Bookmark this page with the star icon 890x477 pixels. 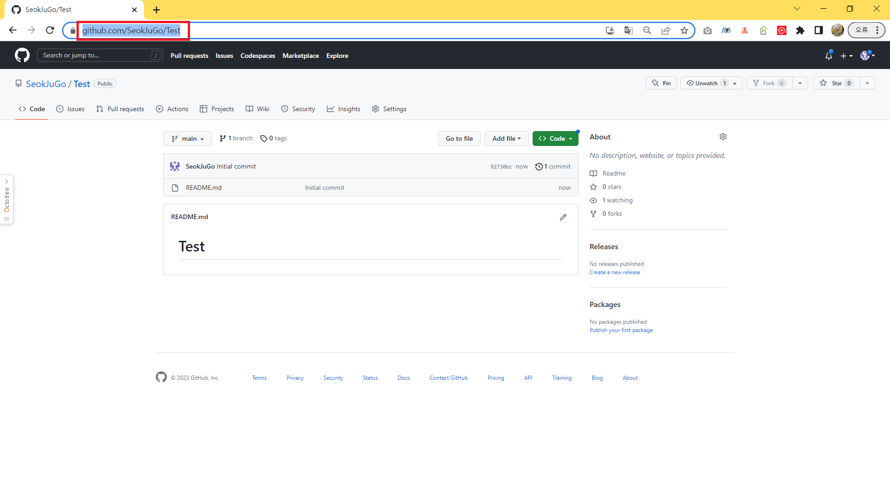coord(684,31)
